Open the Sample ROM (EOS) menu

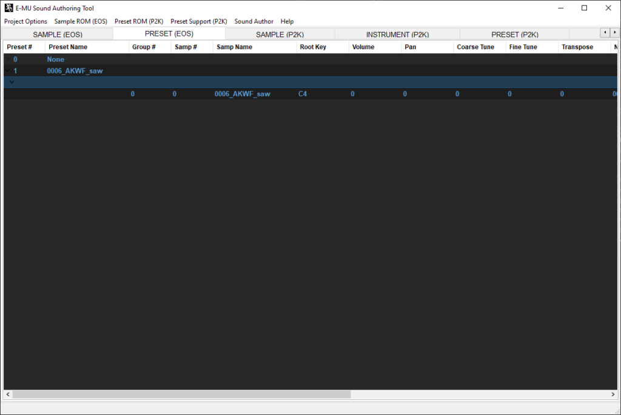(x=81, y=21)
